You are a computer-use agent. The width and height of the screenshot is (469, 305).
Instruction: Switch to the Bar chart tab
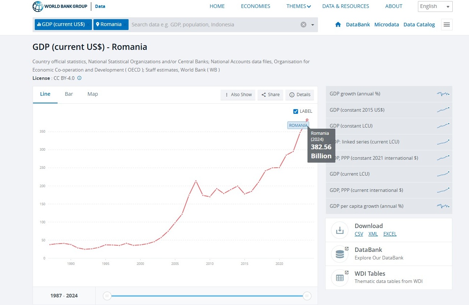(69, 94)
